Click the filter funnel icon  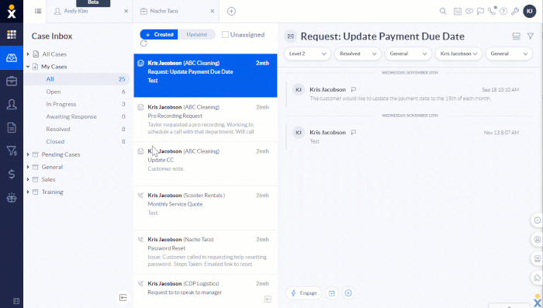pyautogui.click(x=530, y=36)
